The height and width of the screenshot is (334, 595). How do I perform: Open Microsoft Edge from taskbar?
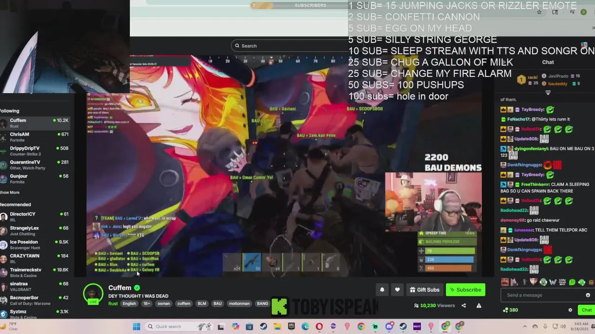pos(305,327)
